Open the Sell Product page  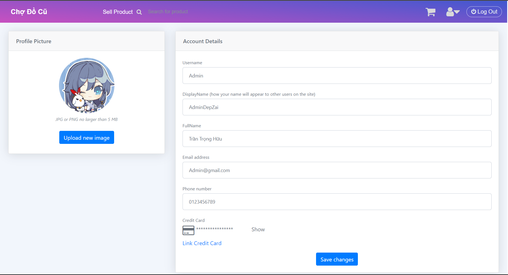tap(118, 12)
